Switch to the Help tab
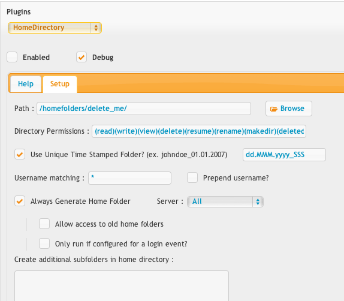This screenshot has width=344, height=301. (26, 84)
